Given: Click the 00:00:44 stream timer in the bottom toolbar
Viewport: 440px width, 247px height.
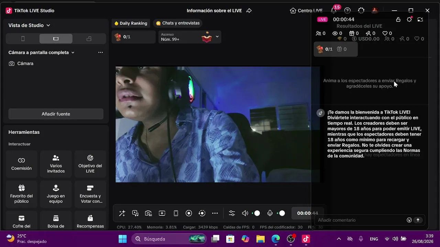Looking at the screenshot, I should (x=308, y=213).
